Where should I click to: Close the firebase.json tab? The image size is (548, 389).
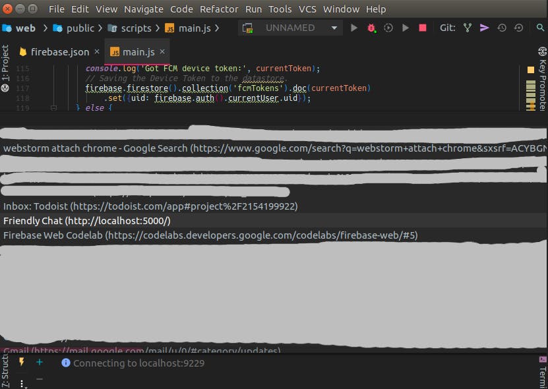97,51
